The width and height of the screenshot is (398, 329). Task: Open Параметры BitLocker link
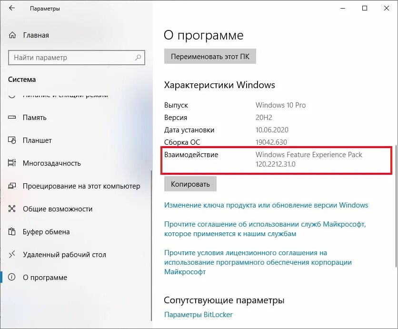tap(198, 315)
